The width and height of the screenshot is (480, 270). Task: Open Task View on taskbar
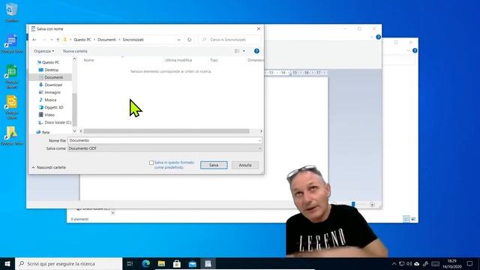[x=130, y=263]
